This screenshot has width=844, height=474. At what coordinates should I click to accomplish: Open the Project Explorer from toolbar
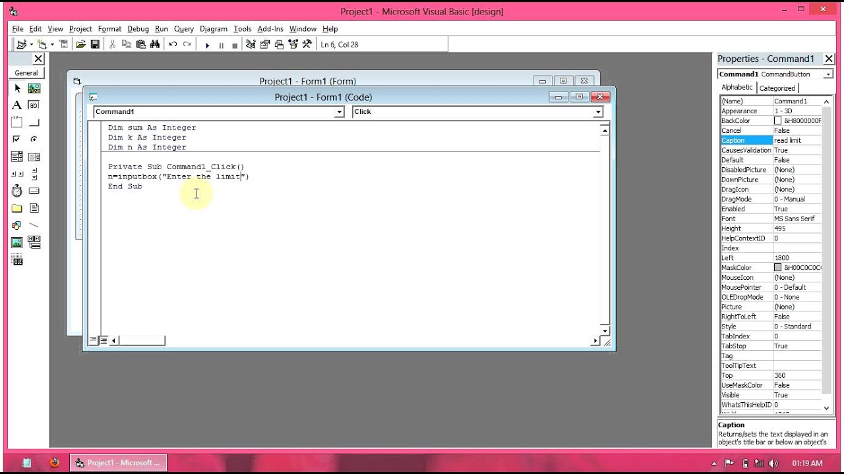point(251,44)
